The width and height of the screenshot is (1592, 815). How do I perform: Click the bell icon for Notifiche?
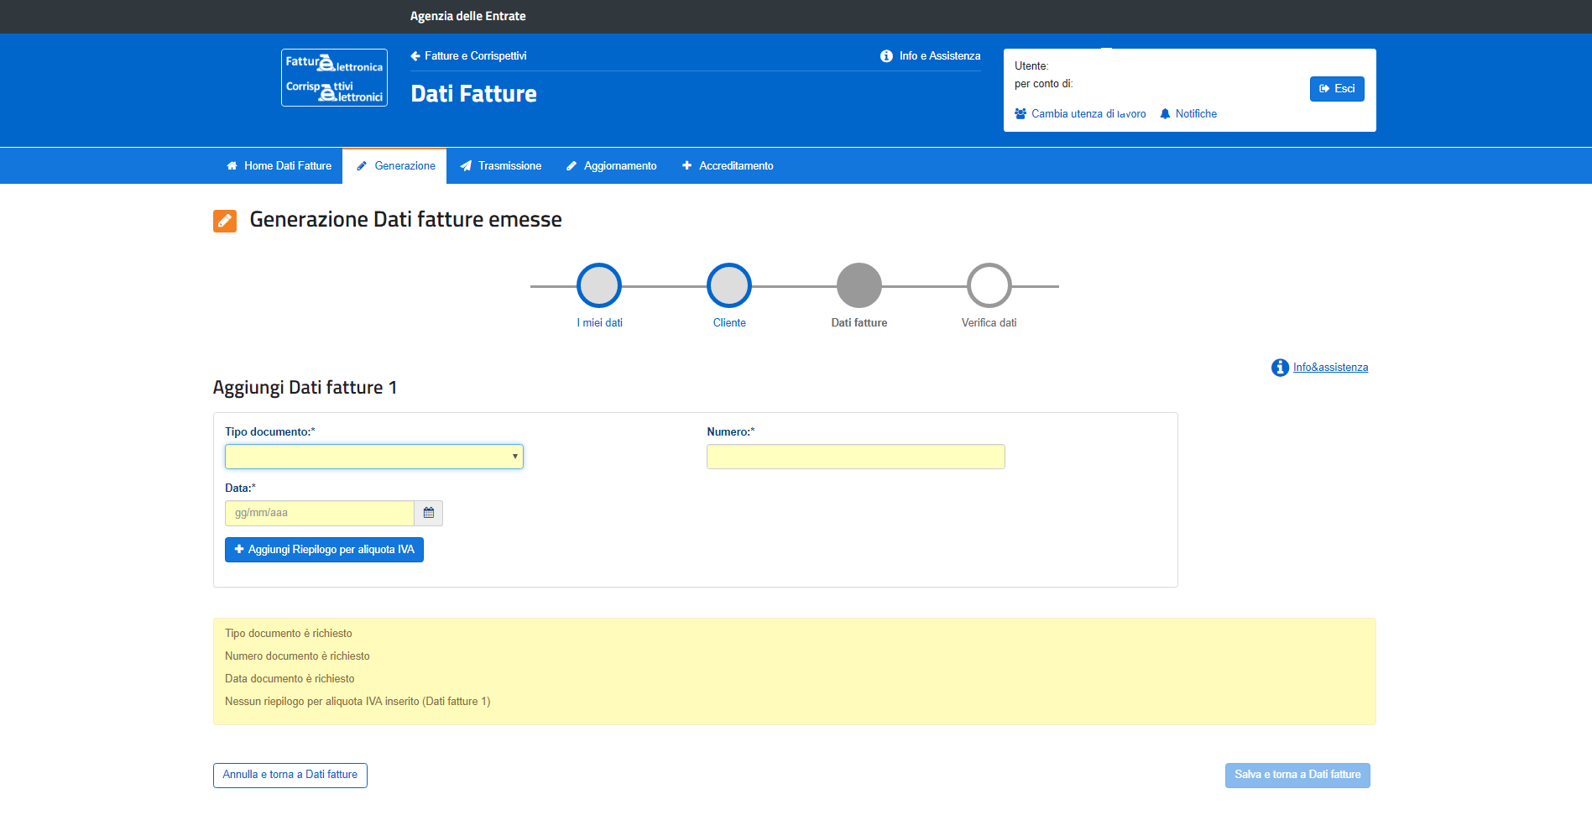pyautogui.click(x=1165, y=114)
